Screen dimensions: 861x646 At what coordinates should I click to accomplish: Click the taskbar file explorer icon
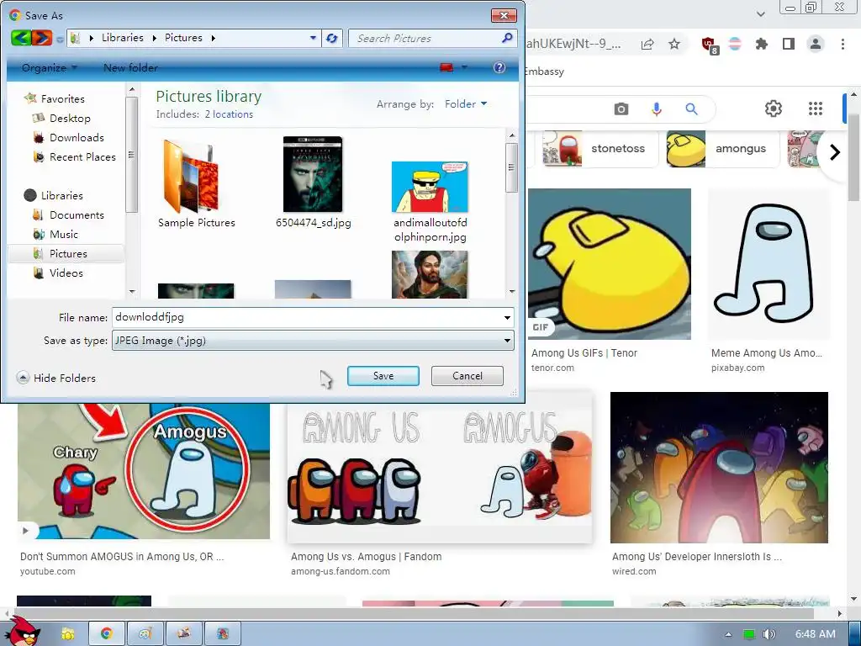pyautogui.click(x=67, y=633)
